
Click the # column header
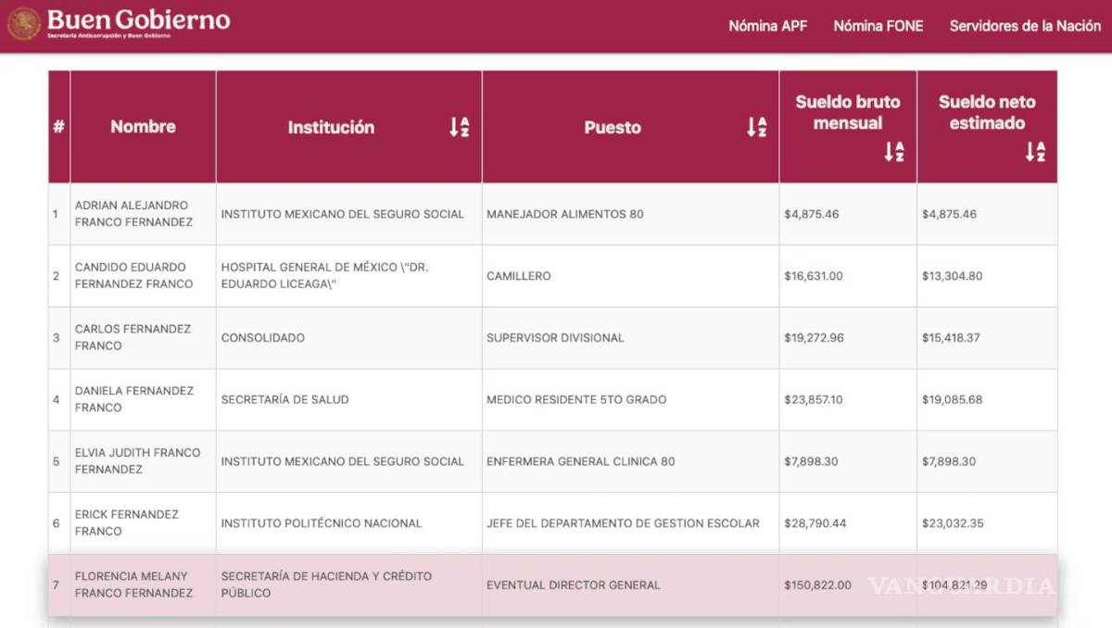[58, 127]
